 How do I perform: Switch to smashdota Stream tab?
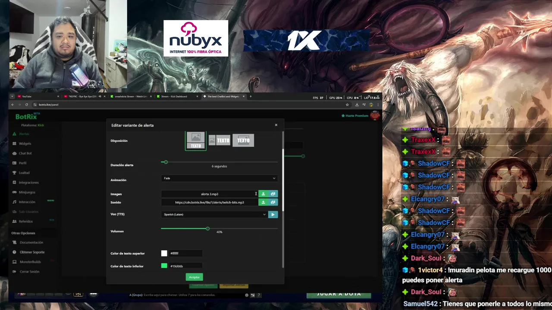tap(132, 96)
